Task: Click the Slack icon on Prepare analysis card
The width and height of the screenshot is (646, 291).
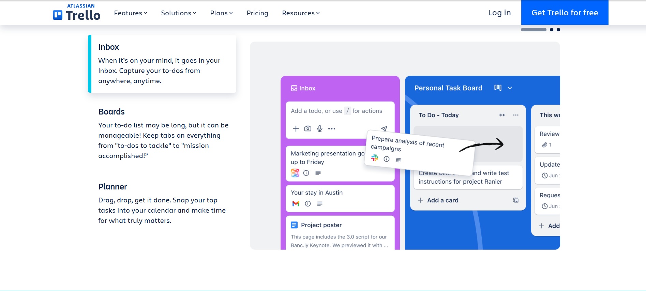Action: [375, 157]
